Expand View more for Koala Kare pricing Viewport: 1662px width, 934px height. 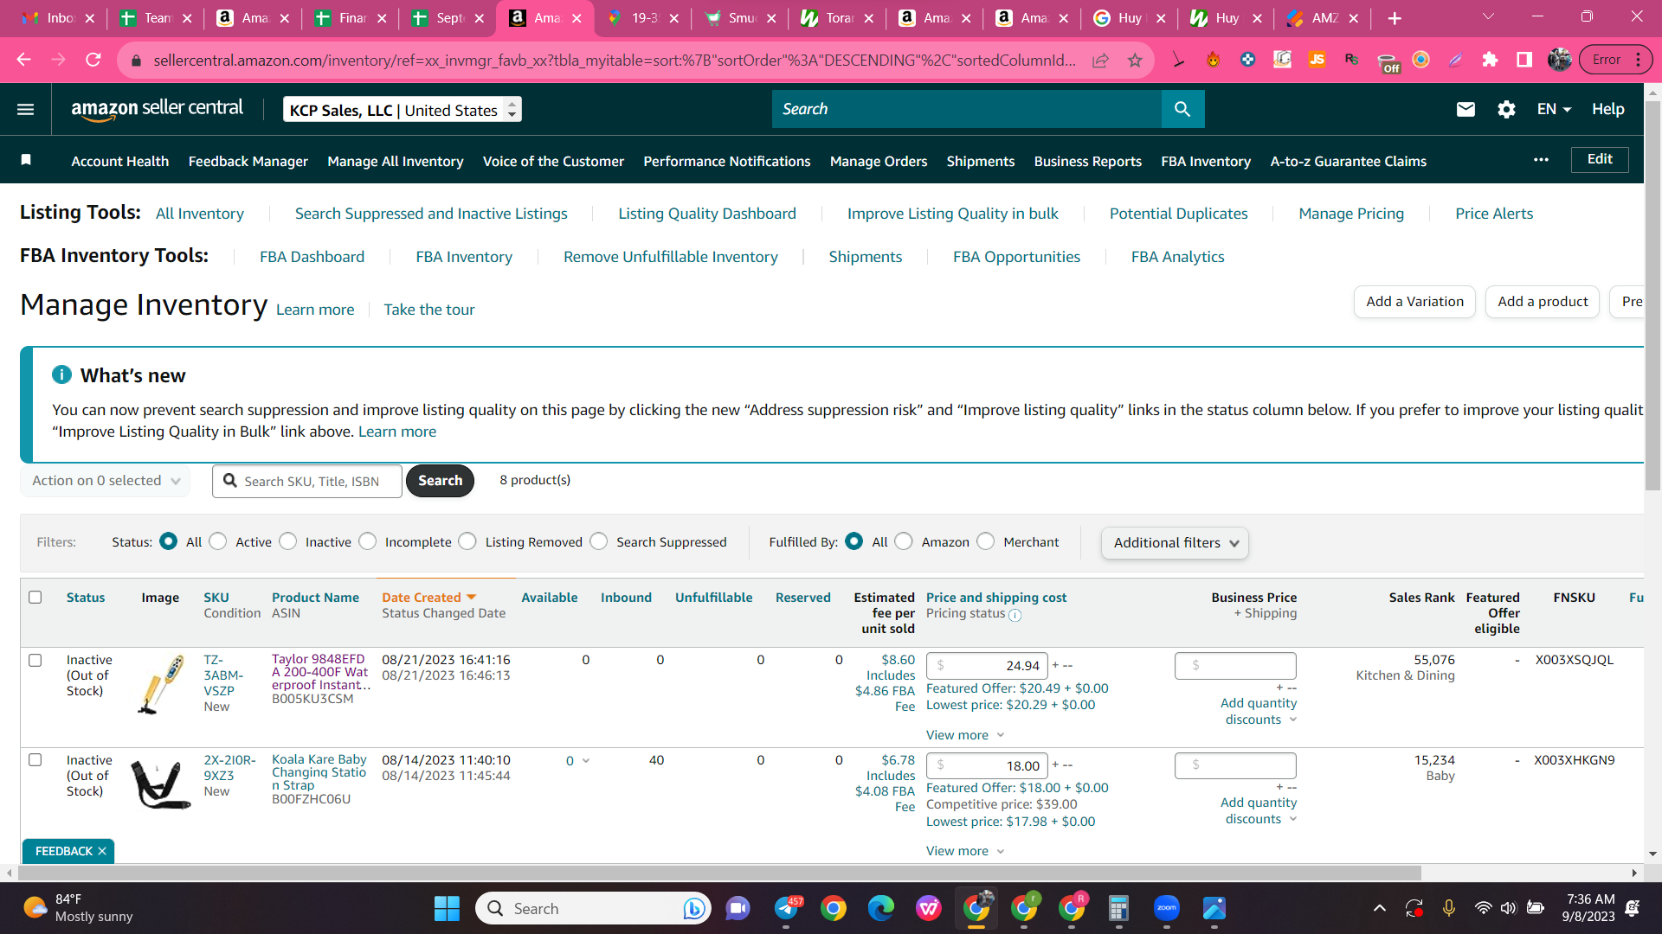pyautogui.click(x=965, y=851)
